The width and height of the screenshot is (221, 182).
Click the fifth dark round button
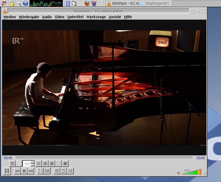(65, 164)
